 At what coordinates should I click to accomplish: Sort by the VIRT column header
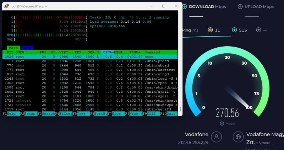pos(64,52)
